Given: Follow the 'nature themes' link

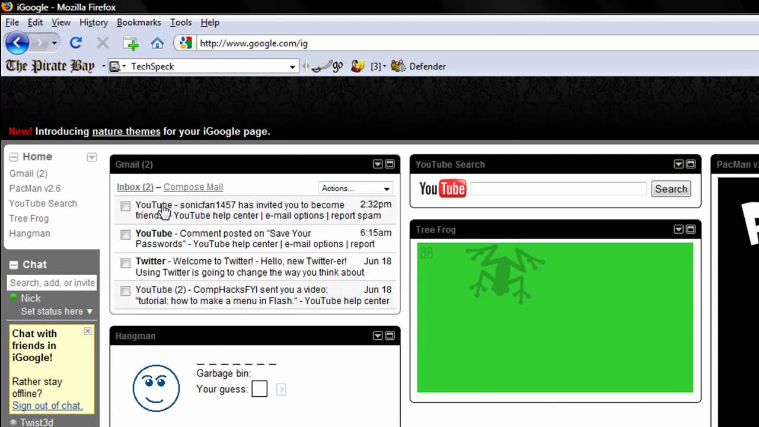Looking at the screenshot, I should 126,132.
